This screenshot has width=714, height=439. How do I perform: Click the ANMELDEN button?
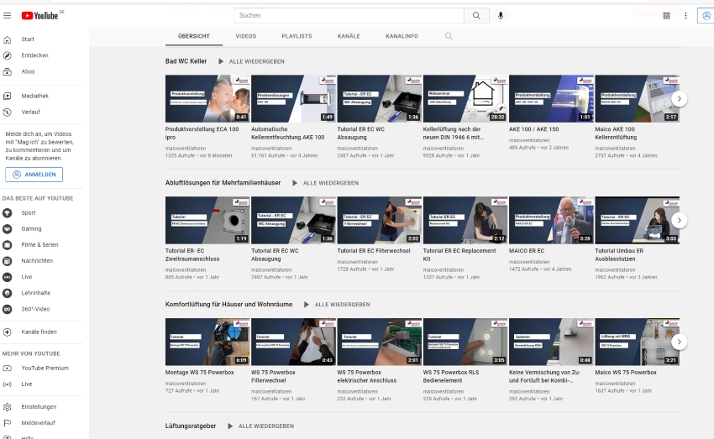click(x=34, y=175)
